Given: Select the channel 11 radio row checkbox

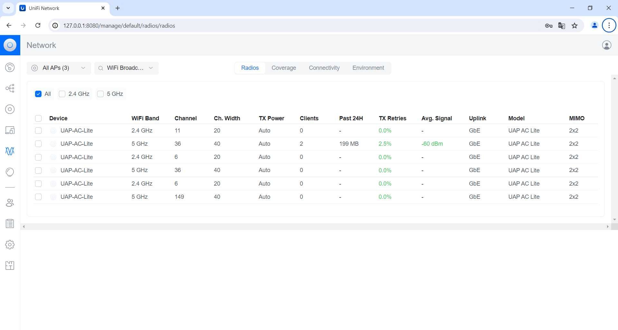Looking at the screenshot, I should coord(38,131).
